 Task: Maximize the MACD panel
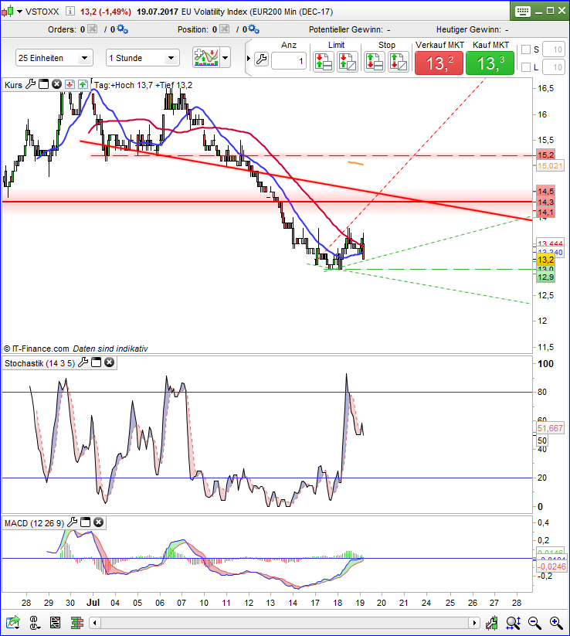(x=85, y=522)
